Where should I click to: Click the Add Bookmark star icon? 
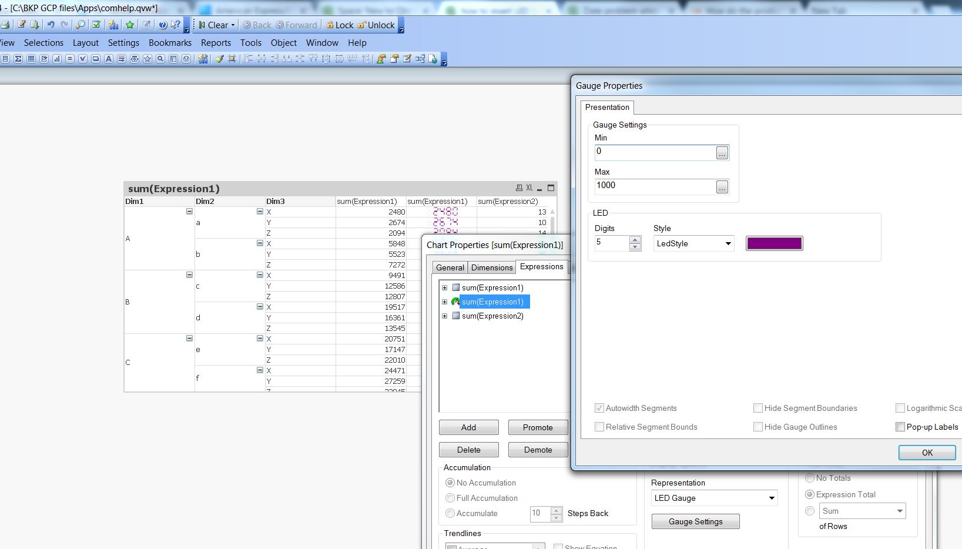pos(130,25)
